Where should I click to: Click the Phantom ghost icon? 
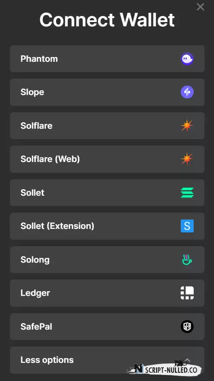coord(187,59)
